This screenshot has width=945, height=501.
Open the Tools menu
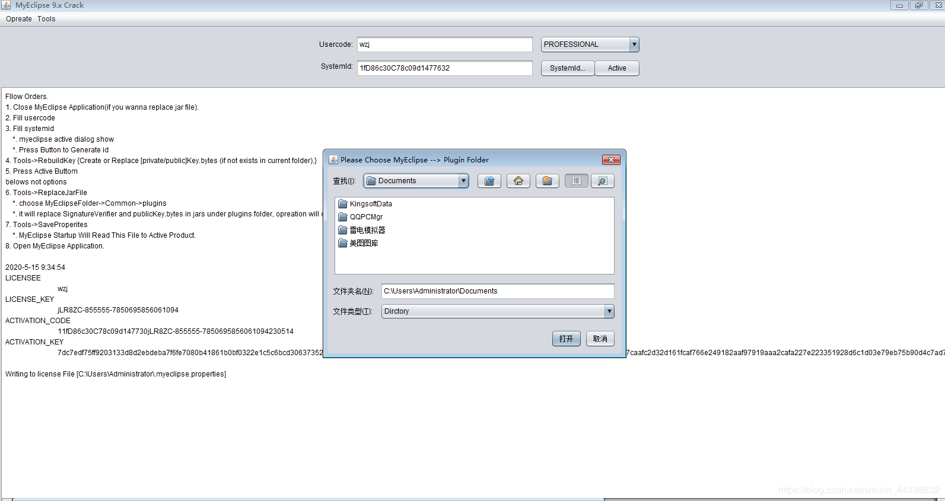[46, 19]
